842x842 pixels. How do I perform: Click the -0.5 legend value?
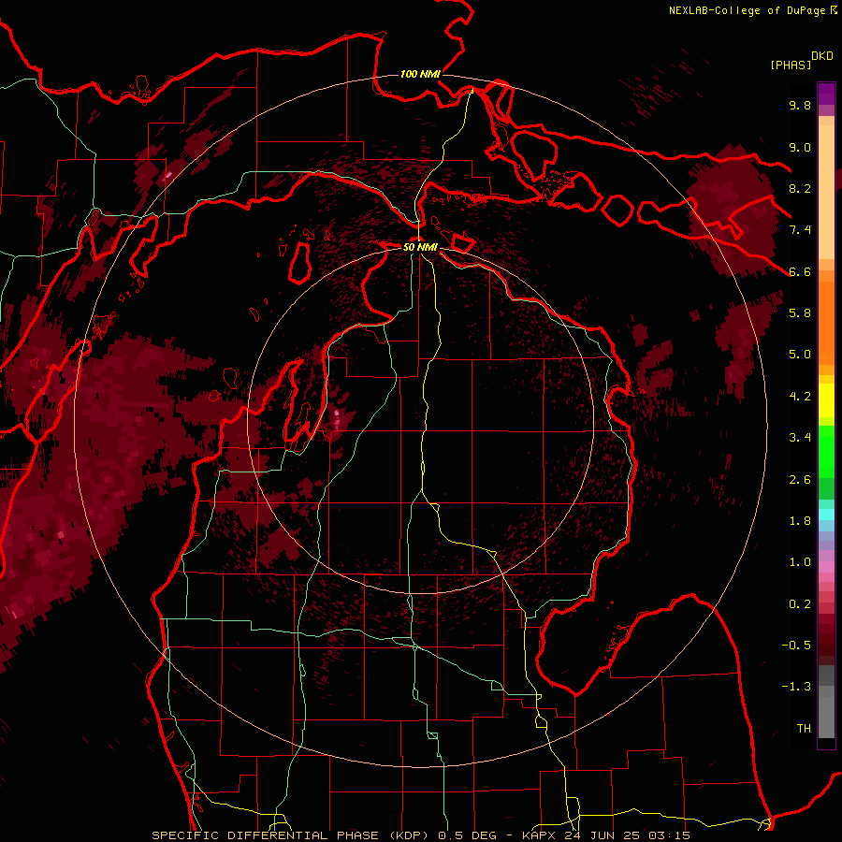pyautogui.click(x=796, y=646)
